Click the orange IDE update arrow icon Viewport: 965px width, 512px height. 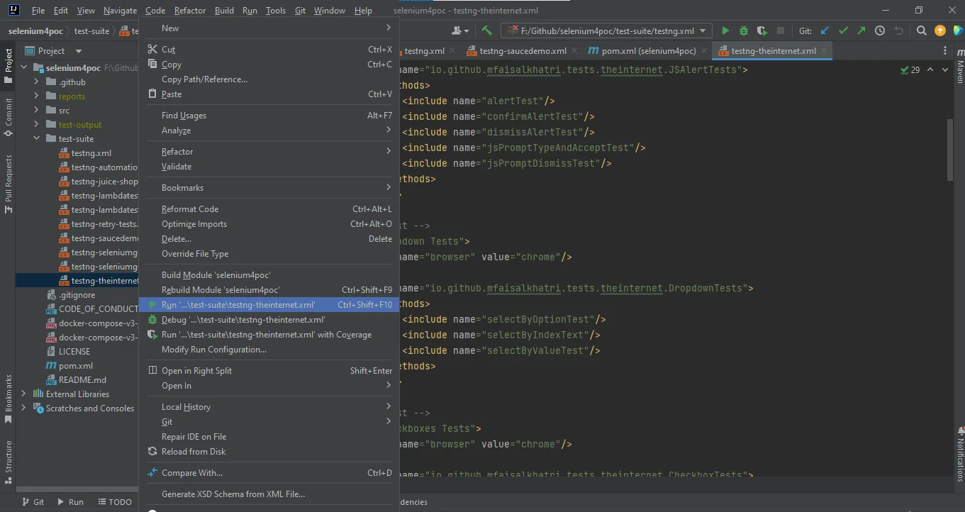click(939, 30)
